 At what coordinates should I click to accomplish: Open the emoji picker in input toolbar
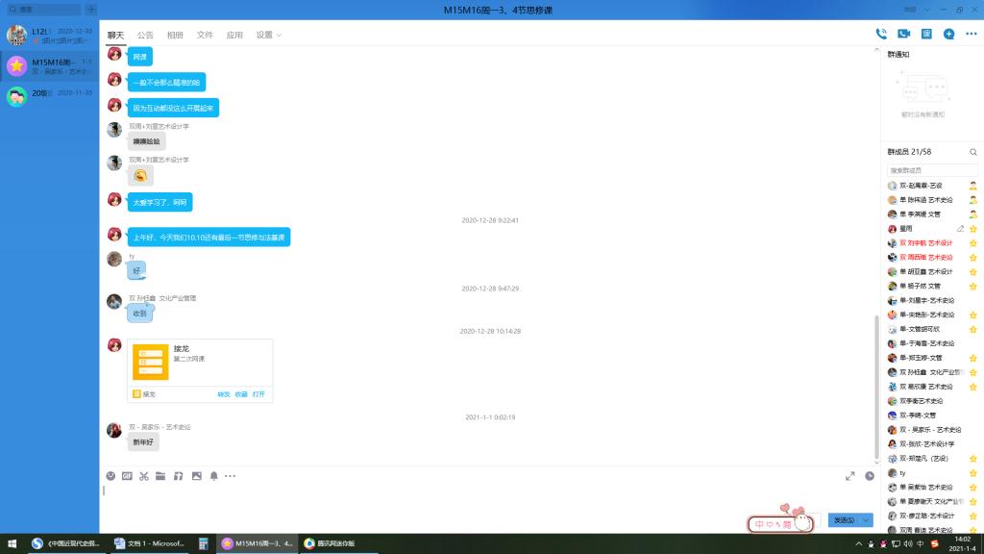[x=111, y=475]
